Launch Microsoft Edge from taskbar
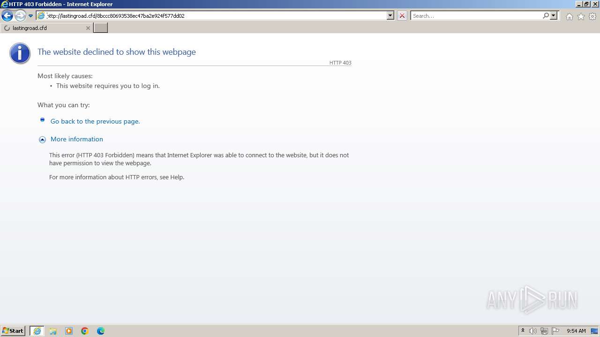600x337 pixels. (101, 331)
